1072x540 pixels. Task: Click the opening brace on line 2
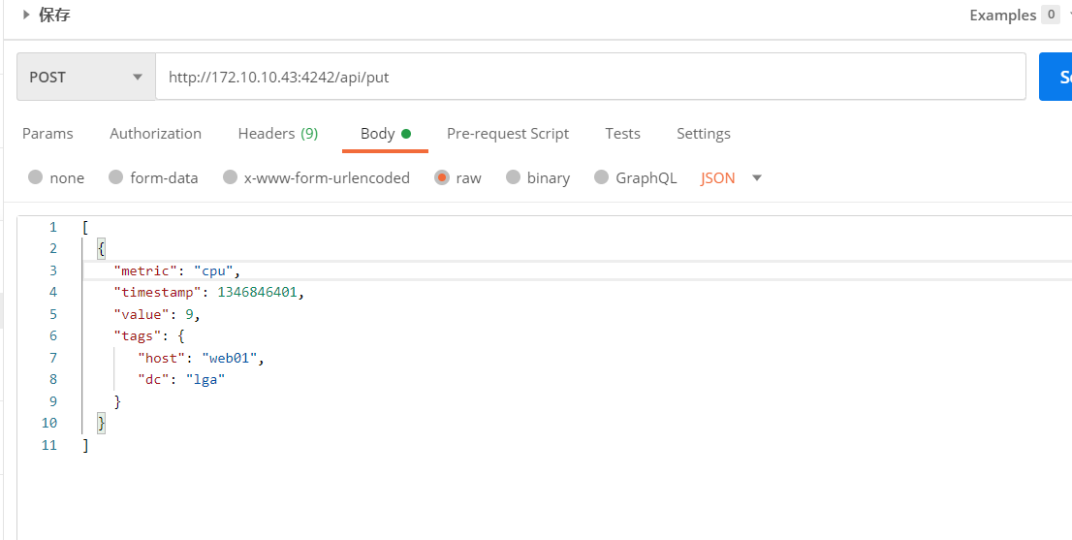pyautogui.click(x=102, y=249)
